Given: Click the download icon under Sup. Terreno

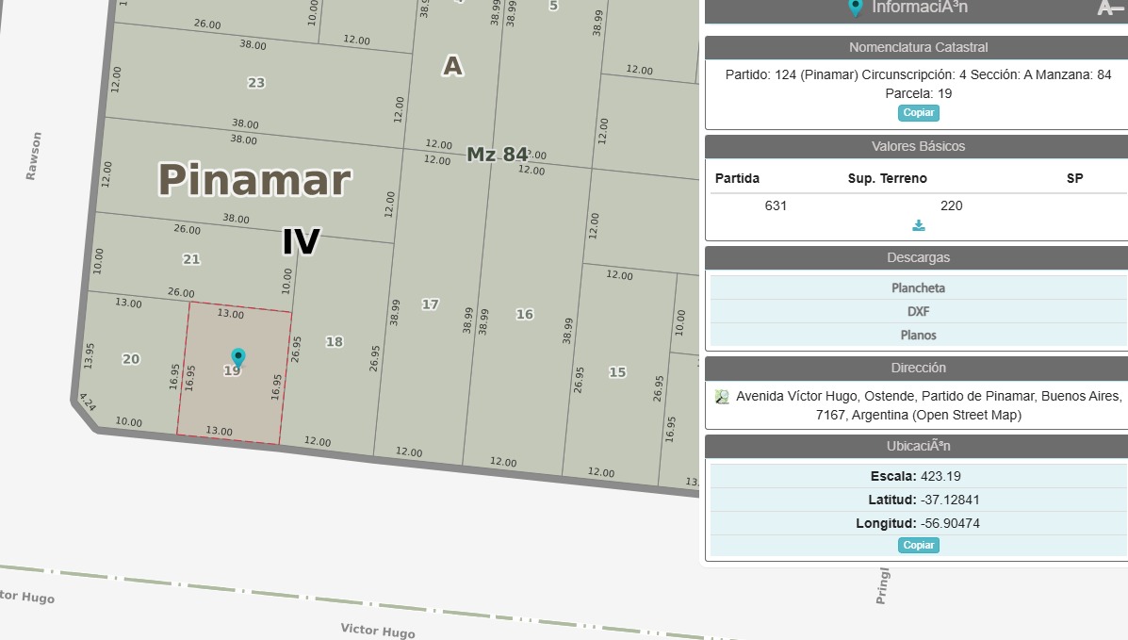Looking at the screenshot, I should 919,226.
